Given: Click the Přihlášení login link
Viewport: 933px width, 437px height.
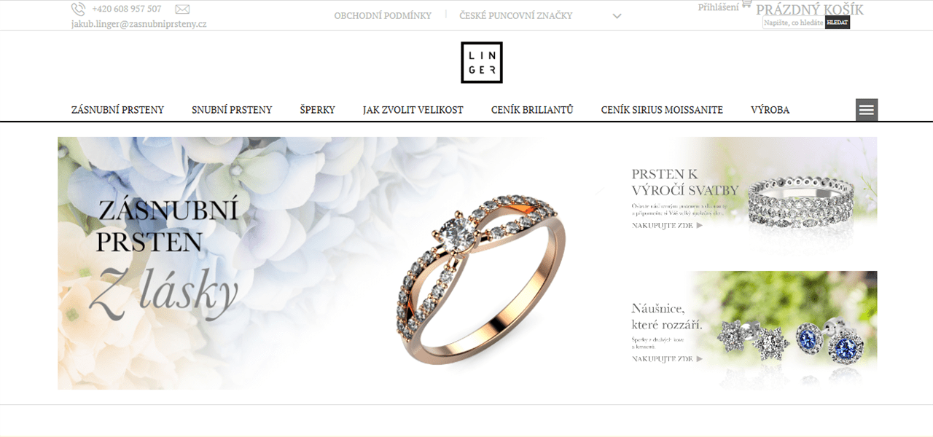Looking at the screenshot, I should pos(718,7).
